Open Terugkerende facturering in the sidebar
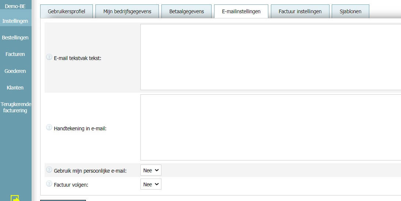This screenshot has width=401, height=201. point(15,107)
